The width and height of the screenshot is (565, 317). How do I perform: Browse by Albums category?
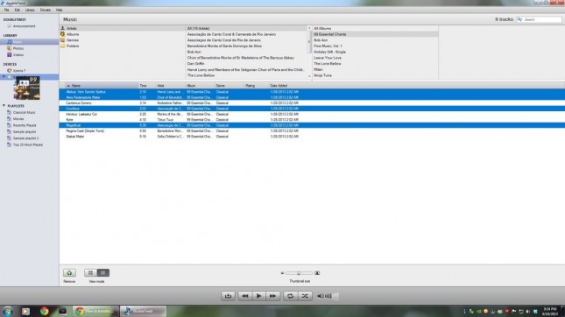click(x=73, y=34)
